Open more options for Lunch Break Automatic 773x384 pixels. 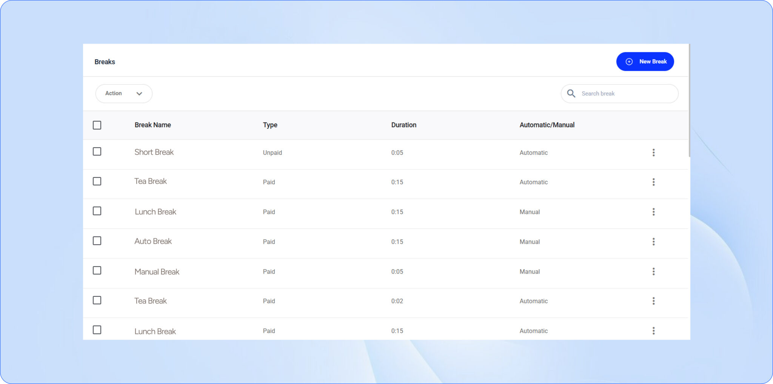click(653, 331)
